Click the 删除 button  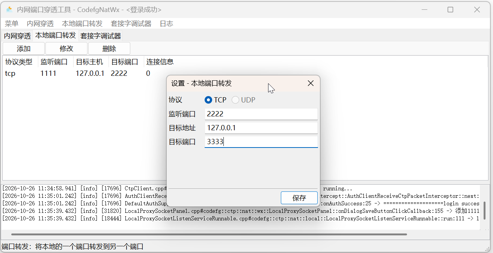tap(109, 48)
